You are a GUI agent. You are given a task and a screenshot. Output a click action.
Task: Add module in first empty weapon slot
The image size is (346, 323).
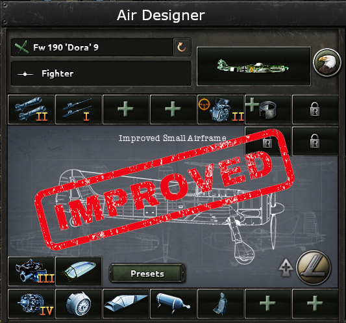(126, 109)
